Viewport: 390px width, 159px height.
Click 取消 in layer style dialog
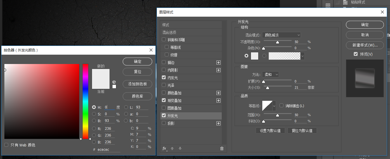(x=365, y=35)
